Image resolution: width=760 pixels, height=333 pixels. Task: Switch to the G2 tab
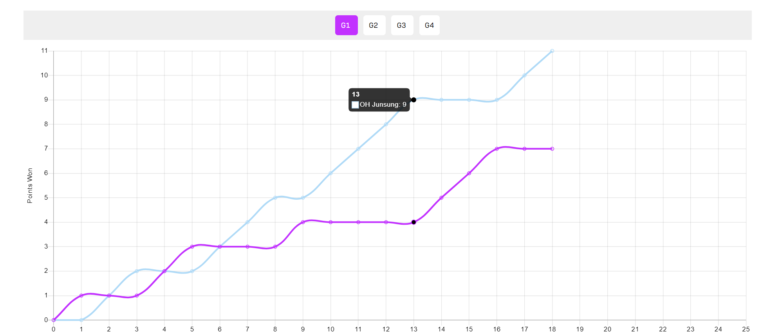(x=374, y=25)
